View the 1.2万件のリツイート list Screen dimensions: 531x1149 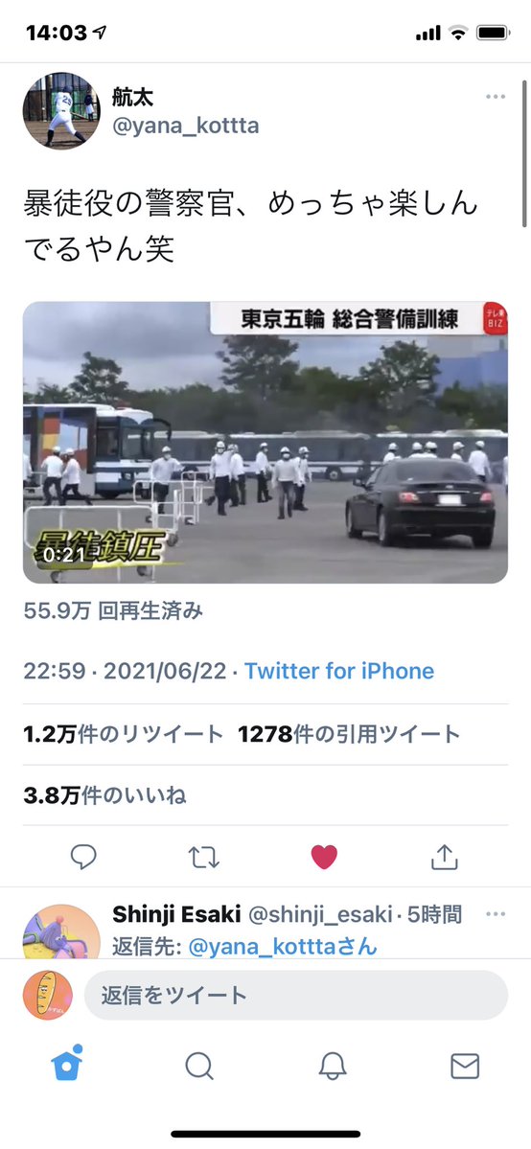tap(124, 734)
